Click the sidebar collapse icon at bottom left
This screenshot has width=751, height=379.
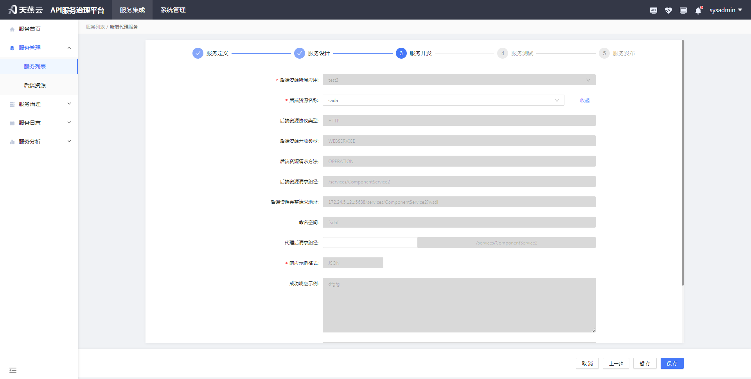point(13,370)
